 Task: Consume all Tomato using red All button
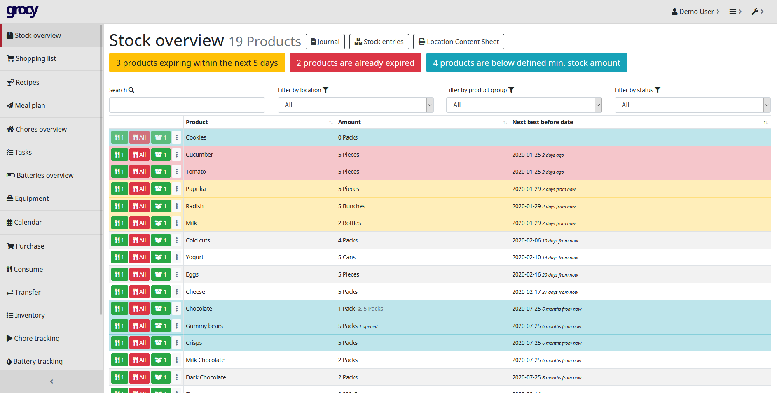click(x=139, y=172)
